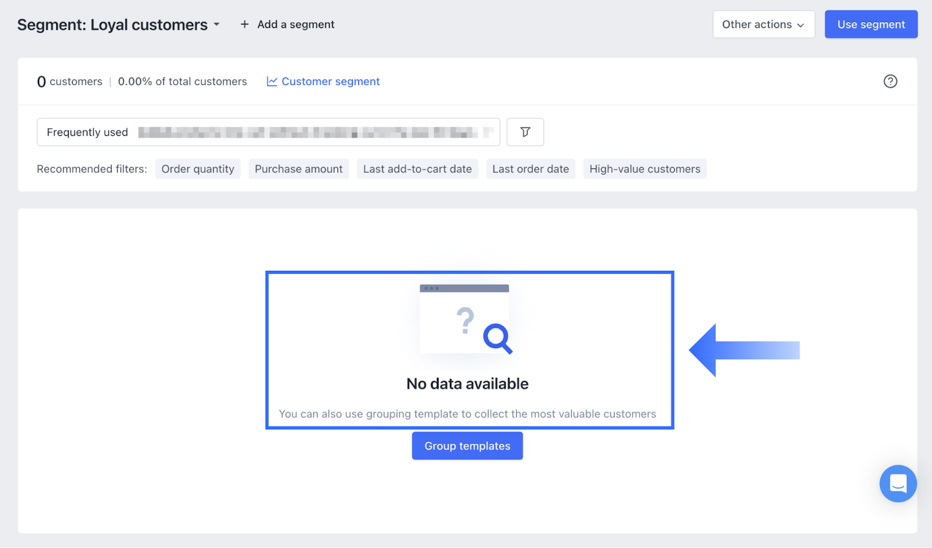Select the Order quantity recommended filter
The width and height of the screenshot is (932, 548).
click(197, 169)
